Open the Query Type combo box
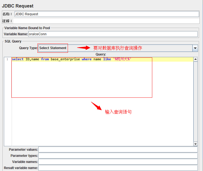The height and width of the screenshot is (171, 203). [115, 48]
